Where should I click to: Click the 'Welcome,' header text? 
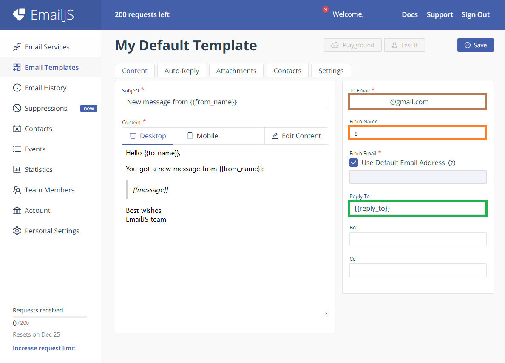[x=348, y=14]
